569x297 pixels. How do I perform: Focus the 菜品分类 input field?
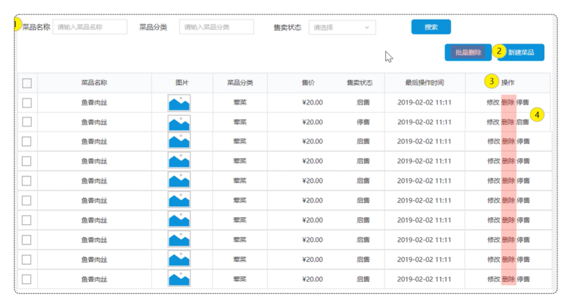point(216,27)
